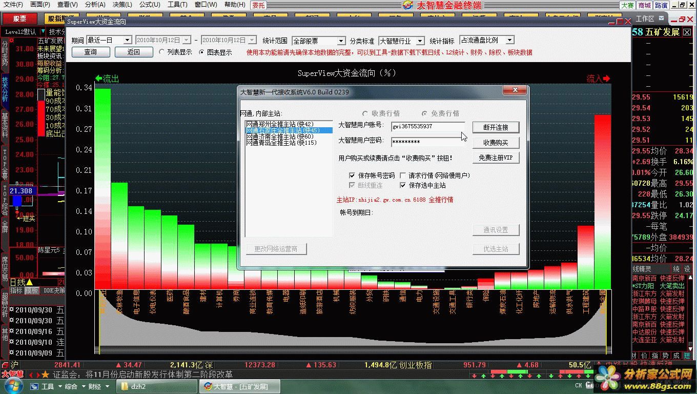
Task: Click the 断开连接 button
Action: click(496, 127)
